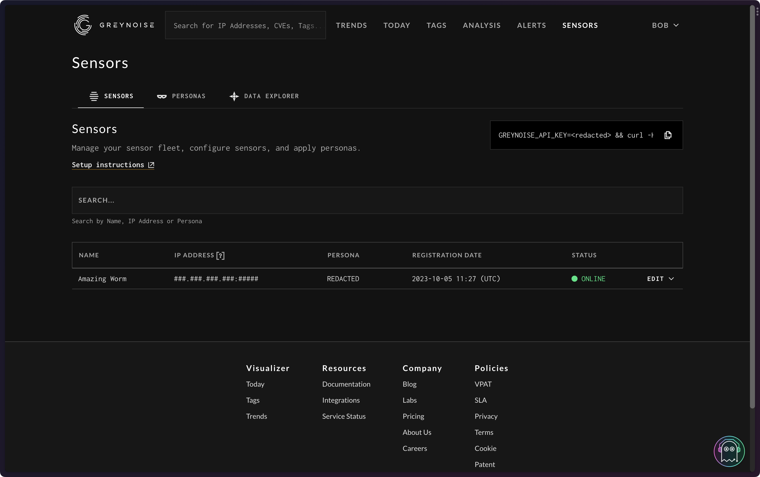760x477 pixels.
Task: Click the ###.###.###.###:##### IP address cell
Action: pos(216,279)
